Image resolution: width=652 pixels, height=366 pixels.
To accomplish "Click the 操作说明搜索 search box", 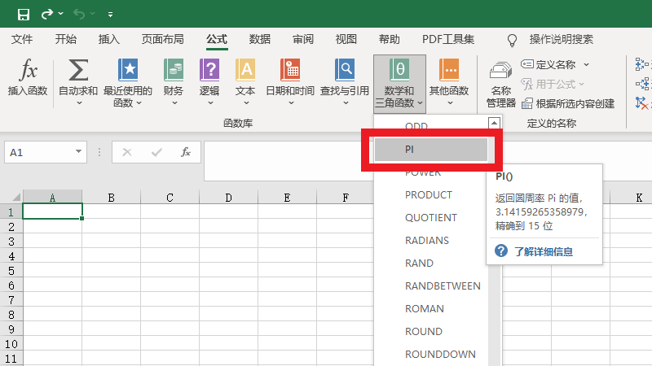I will coord(561,39).
